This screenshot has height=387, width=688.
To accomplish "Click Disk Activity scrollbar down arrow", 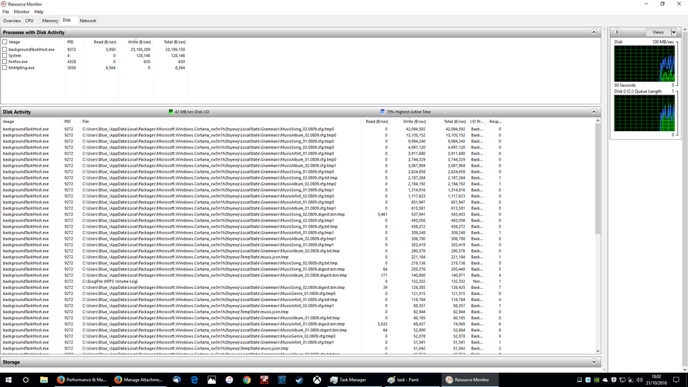I will pyautogui.click(x=597, y=351).
